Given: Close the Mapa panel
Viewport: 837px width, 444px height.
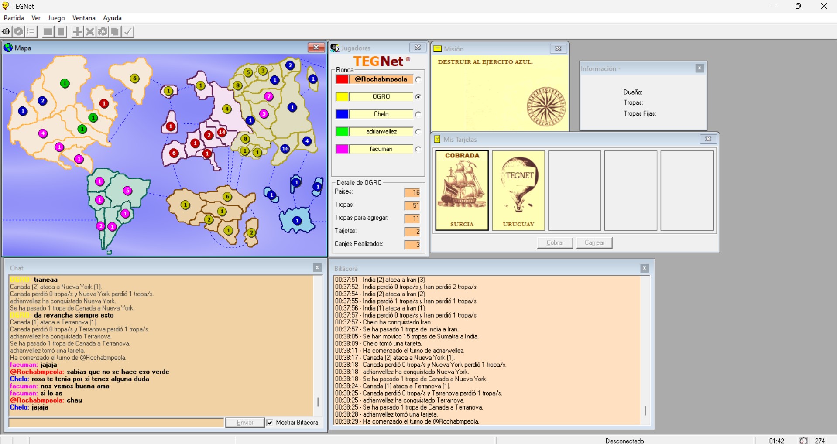Looking at the screenshot, I should point(316,48).
